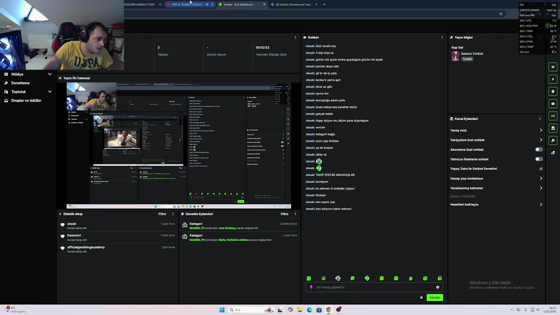Click the Sadece Sohbet category thumbnail
This screenshot has height=315, width=560.
click(455, 56)
